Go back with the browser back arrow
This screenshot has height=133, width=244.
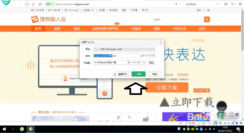(x=15, y=4)
